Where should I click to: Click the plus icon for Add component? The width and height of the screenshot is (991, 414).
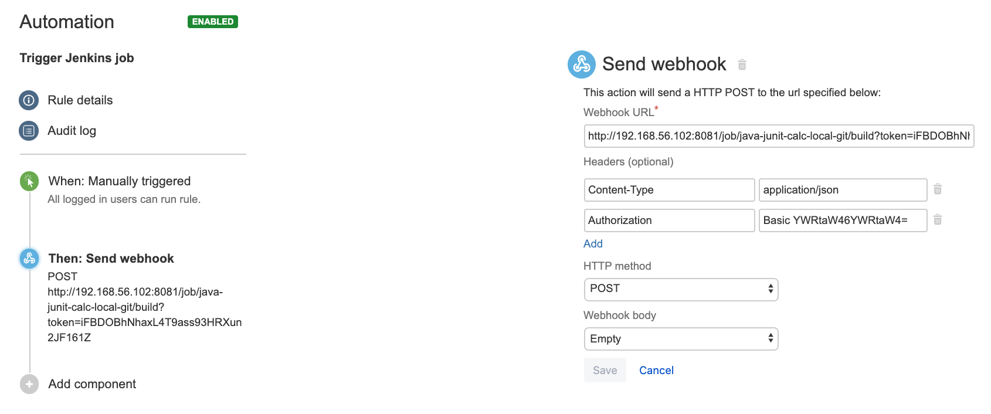(x=29, y=384)
